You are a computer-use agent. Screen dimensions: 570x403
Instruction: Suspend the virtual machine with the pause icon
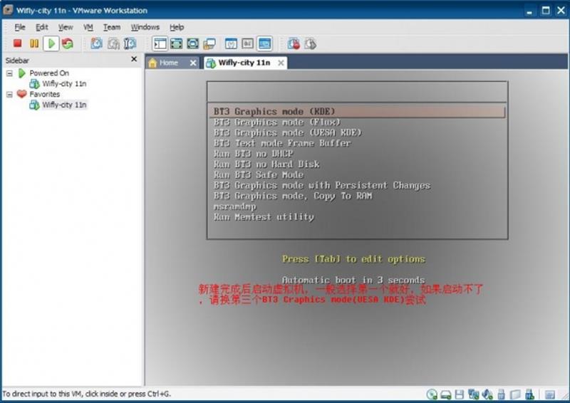[x=33, y=43]
